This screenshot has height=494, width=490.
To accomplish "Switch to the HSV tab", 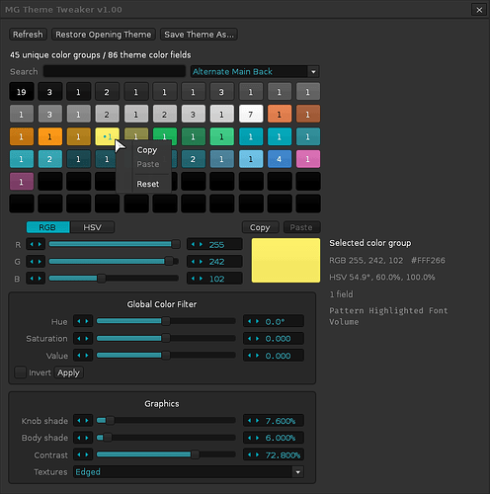I will click(92, 227).
